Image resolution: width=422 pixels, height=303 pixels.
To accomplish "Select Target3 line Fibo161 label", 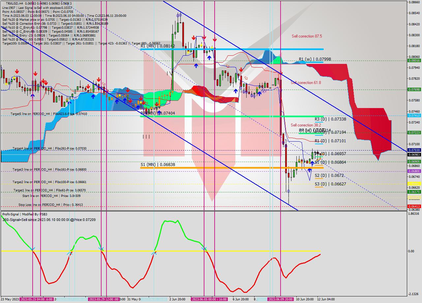I will pos(49,170).
